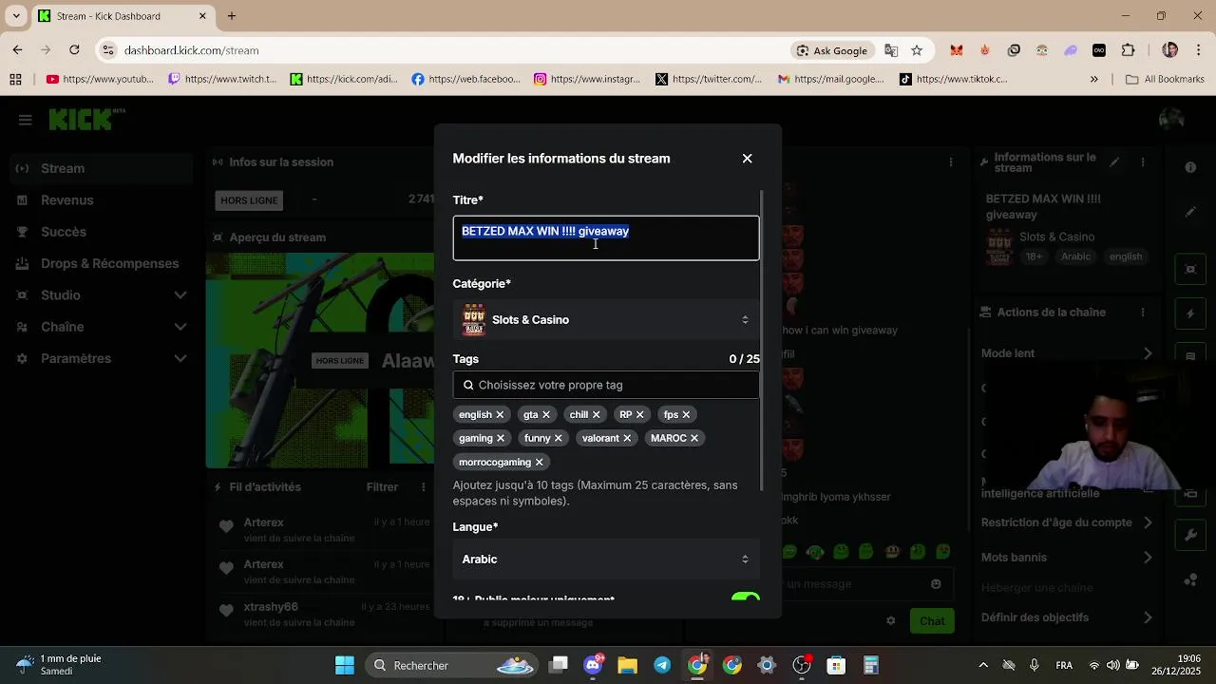Open the emoji picker in chat
The height and width of the screenshot is (684, 1216).
937,584
